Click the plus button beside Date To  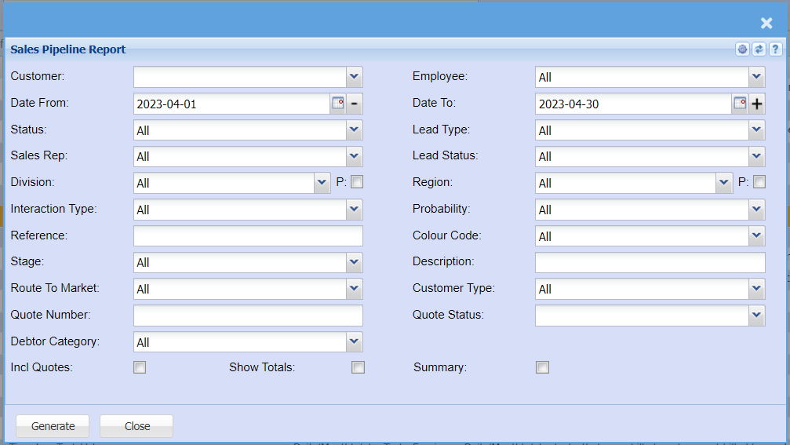point(757,104)
